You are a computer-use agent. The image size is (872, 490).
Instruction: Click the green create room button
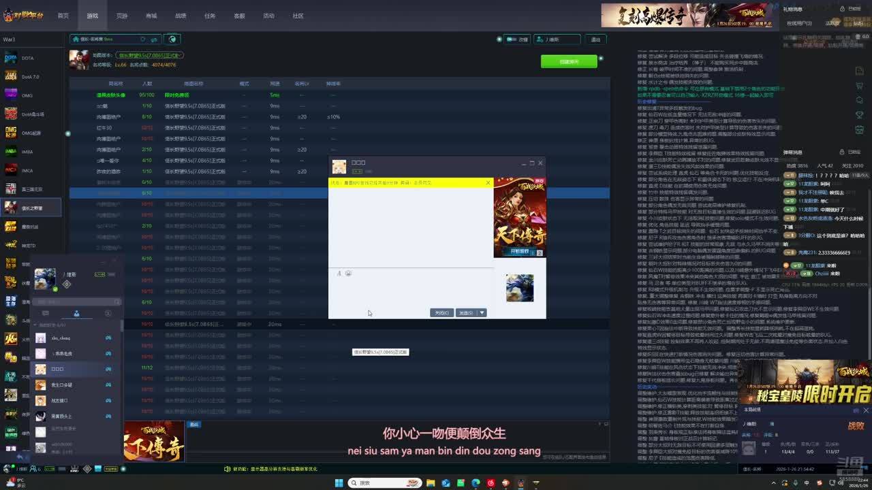(x=569, y=61)
